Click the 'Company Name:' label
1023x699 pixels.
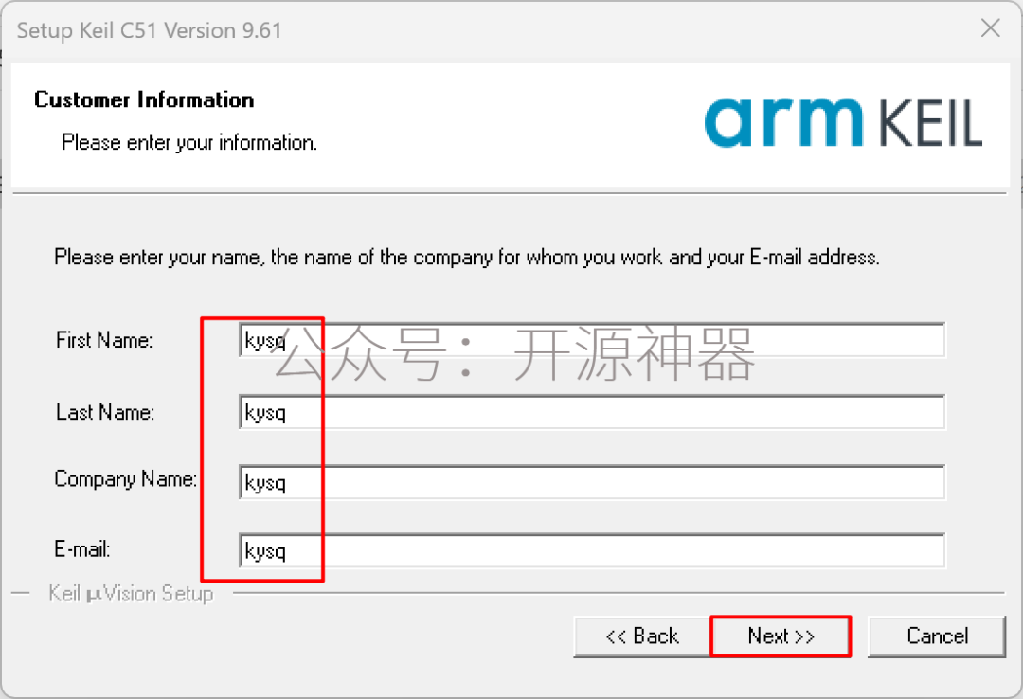coord(125,479)
